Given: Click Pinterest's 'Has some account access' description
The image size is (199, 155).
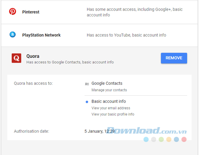Looking at the screenshot, I should click(135, 12).
